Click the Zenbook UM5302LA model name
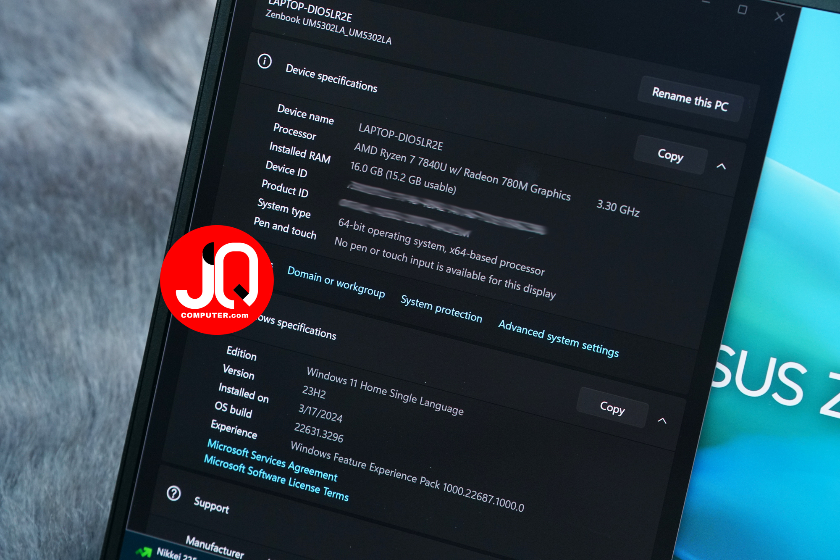Image resolution: width=840 pixels, height=560 pixels. tap(328, 27)
